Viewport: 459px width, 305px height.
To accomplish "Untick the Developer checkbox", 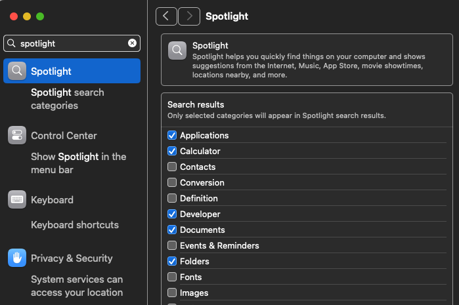I will pyautogui.click(x=172, y=214).
